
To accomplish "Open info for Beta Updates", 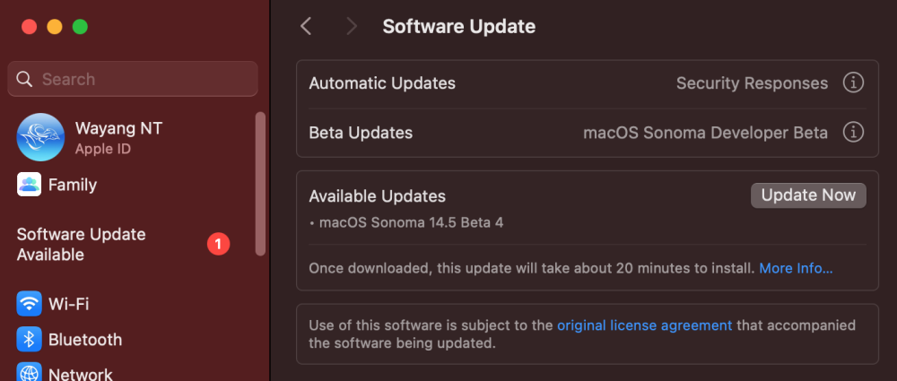I will point(853,133).
